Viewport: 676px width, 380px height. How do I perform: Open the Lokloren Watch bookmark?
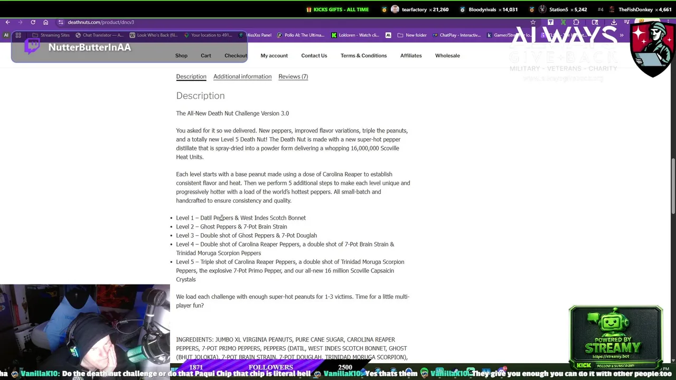click(355, 35)
